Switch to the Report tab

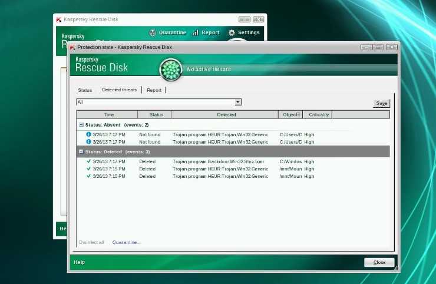154,90
